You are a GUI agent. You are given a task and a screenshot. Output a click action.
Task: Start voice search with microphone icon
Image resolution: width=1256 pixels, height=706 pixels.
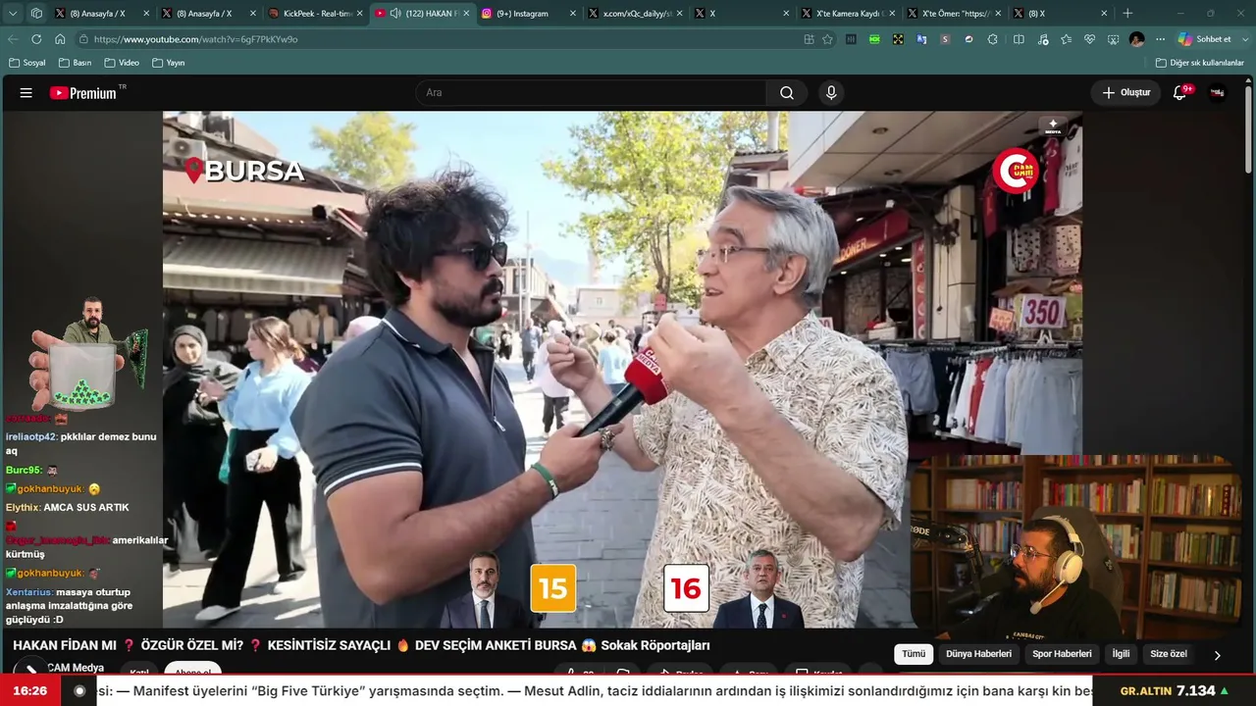click(x=831, y=93)
